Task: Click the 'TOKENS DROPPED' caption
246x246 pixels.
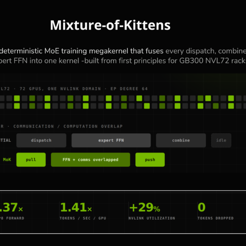Action: tap(215, 218)
